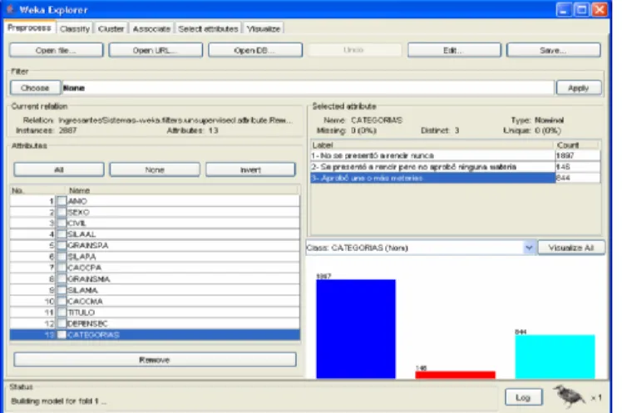Select row '3- Aprobó una o más materias'
622x413 pixels.
456,178
